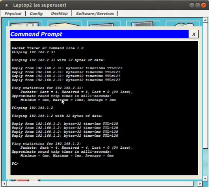This screenshot has width=211, height=188.
Task: Click the vertical scrollbar down arrow
Action: (205, 179)
